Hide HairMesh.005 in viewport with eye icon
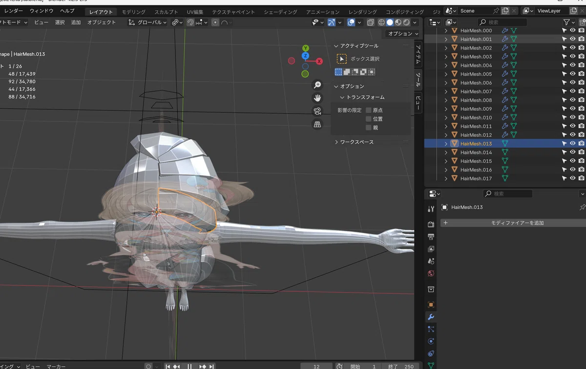This screenshot has height=369, width=586. pyautogui.click(x=573, y=74)
